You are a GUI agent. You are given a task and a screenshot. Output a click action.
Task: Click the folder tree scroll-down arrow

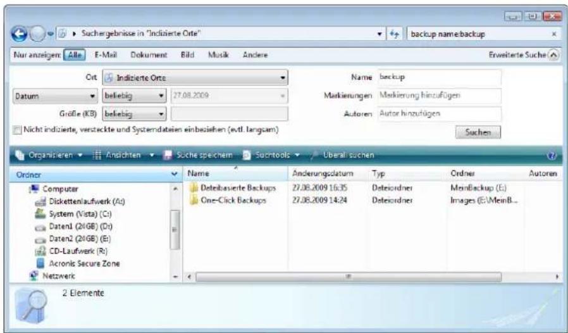(x=175, y=277)
